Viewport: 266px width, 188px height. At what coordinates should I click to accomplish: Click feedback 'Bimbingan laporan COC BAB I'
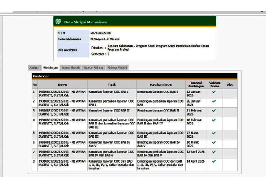[x=158, y=92]
